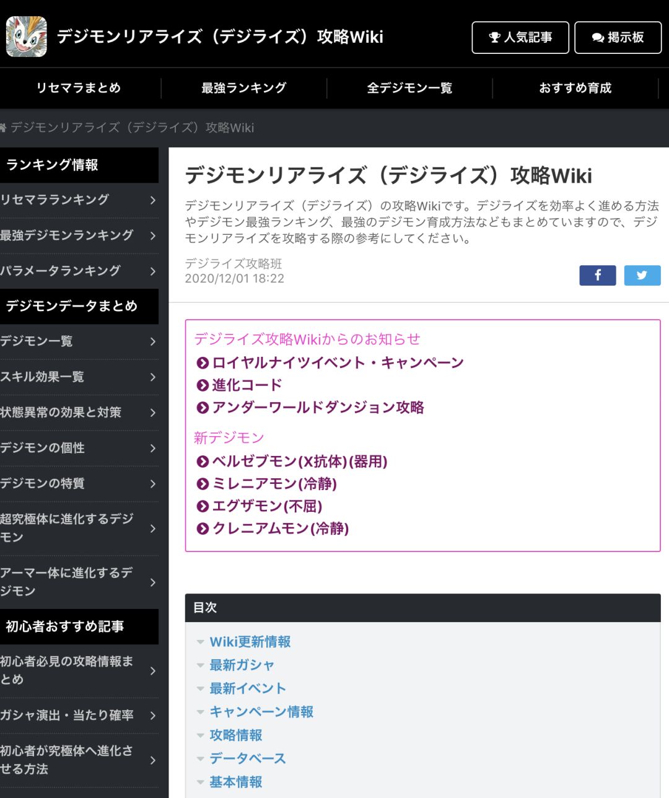The width and height of the screenshot is (669, 798).
Task: Jump to Wiki更新情報 in table of contents
Action: click(x=250, y=642)
